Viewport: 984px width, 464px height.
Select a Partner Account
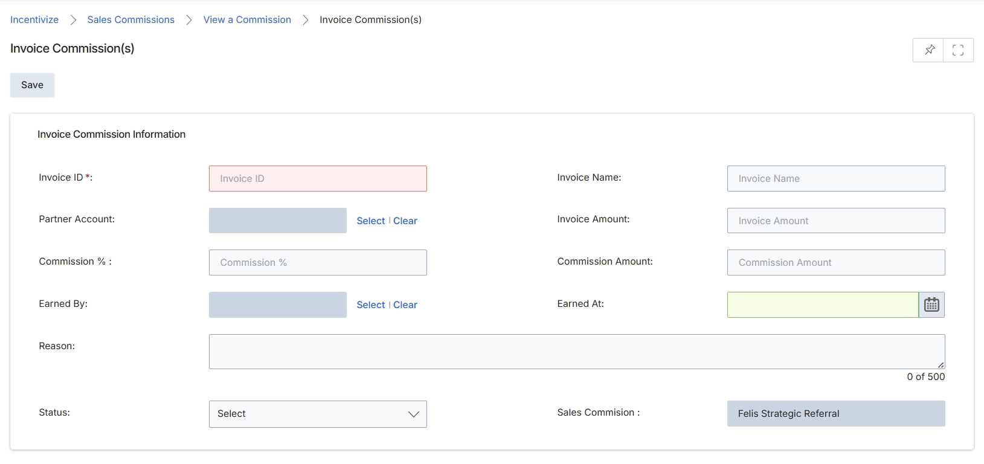pos(370,221)
